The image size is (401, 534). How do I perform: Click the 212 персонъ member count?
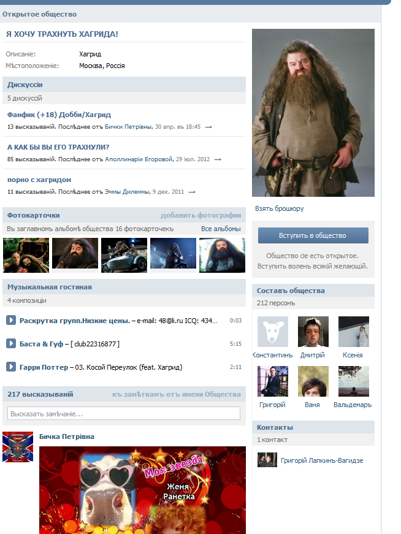[x=276, y=303]
